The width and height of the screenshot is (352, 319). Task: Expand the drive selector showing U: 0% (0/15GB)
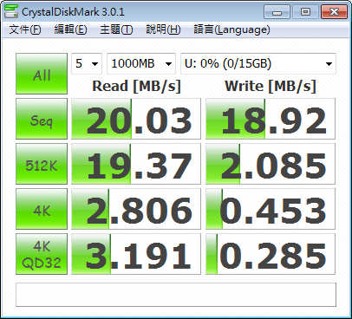(x=258, y=63)
